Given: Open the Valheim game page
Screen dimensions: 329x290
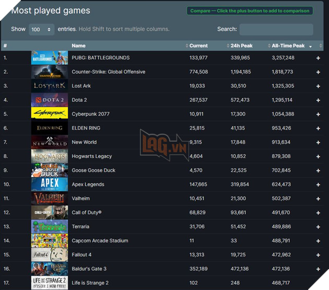Looking at the screenshot, I should pos(80,199).
